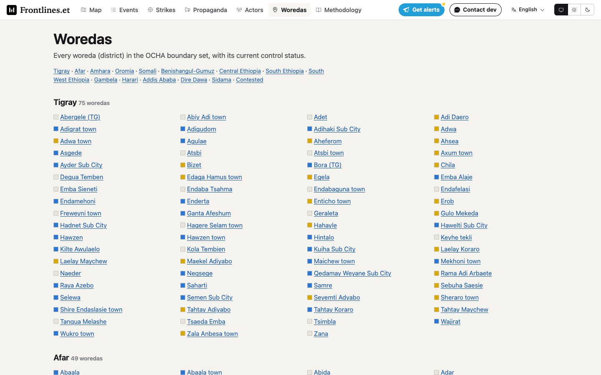Image resolution: width=601 pixels, height=375 pixels.
Task: Click the blue swatch beside Adigrat town
Action: click(56, 129)
